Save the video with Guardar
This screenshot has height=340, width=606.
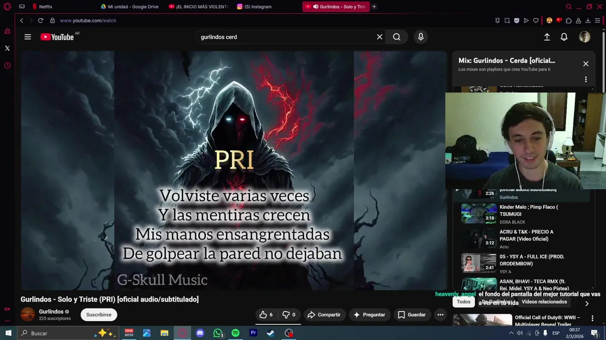click(412, 314)
